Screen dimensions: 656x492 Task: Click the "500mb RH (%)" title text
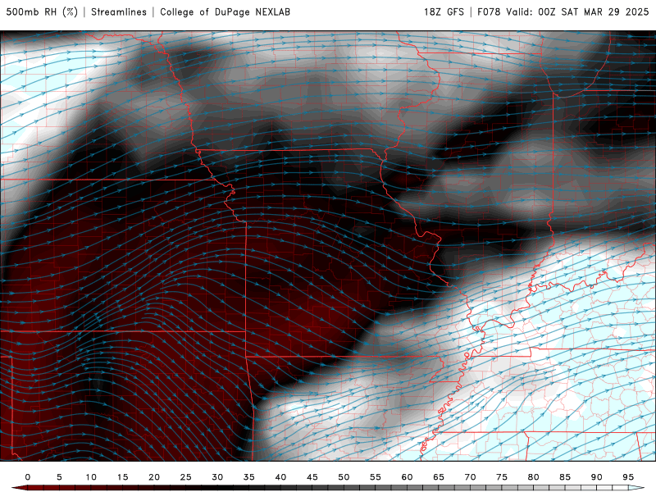43,11
